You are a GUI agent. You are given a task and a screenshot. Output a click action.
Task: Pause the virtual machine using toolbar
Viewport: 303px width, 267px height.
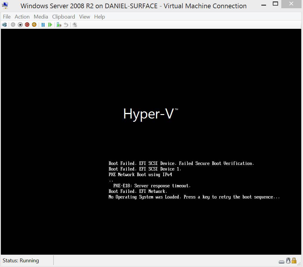[x=43, y=25]
